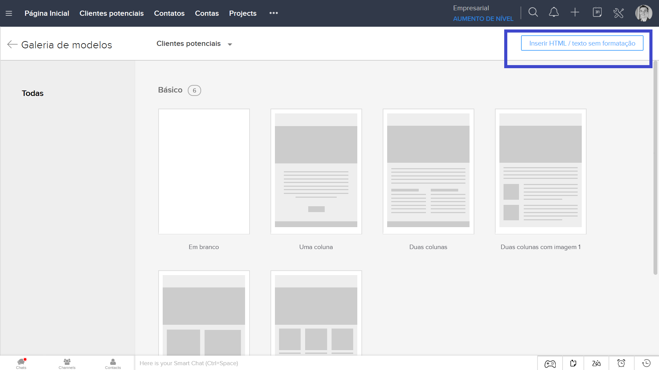659x370 pixels.
Task: Open the alarm clock reminders icon
Action: [621, 363]
